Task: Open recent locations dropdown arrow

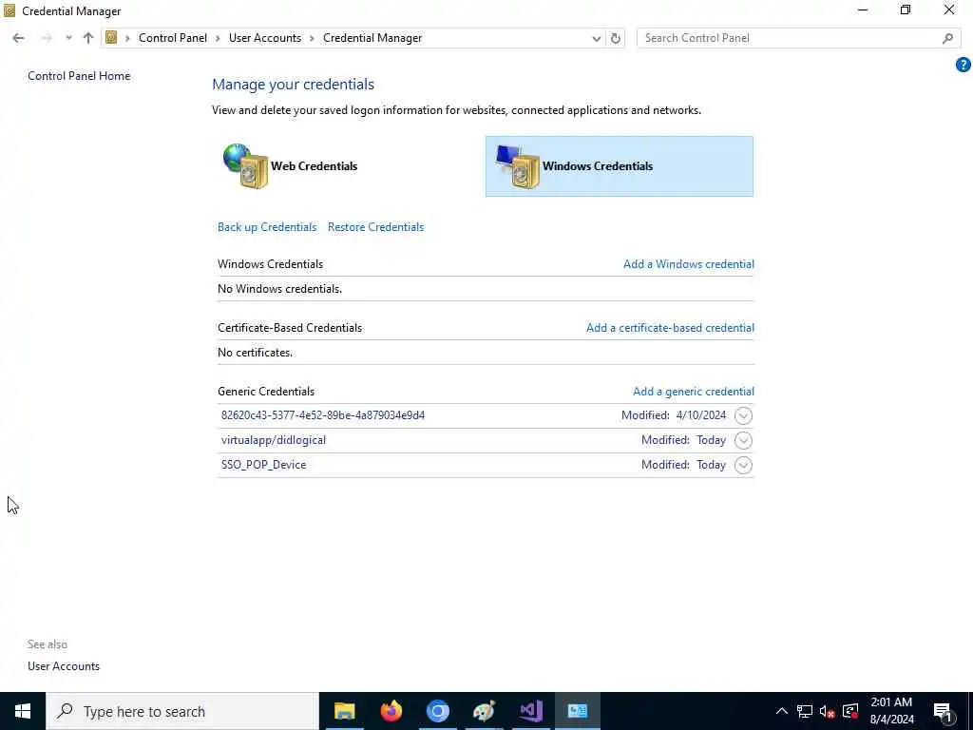Action: [68, 38]
